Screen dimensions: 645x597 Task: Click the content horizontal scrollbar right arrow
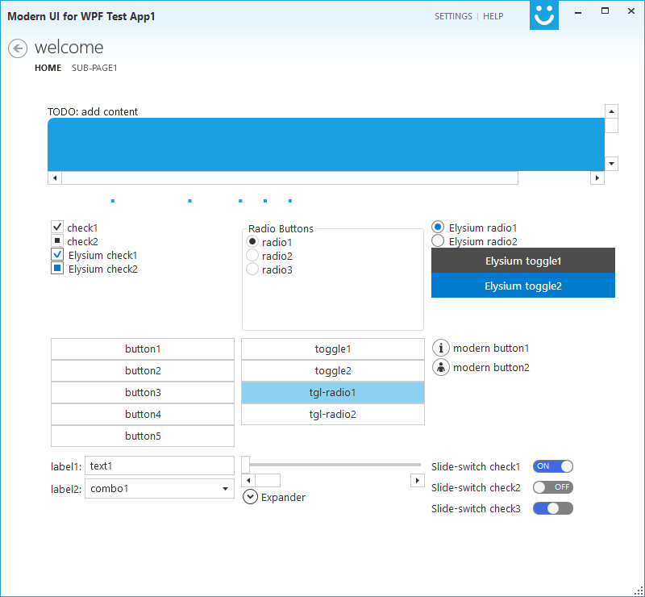point(597,177)
